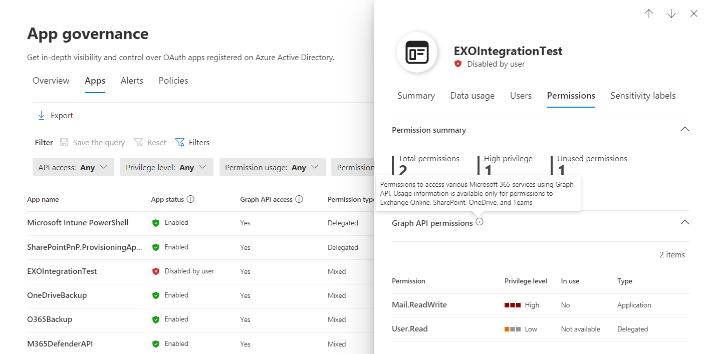Click the Filters button label
This screenshot has height=354, width=705.
click(x=199, y=143)
